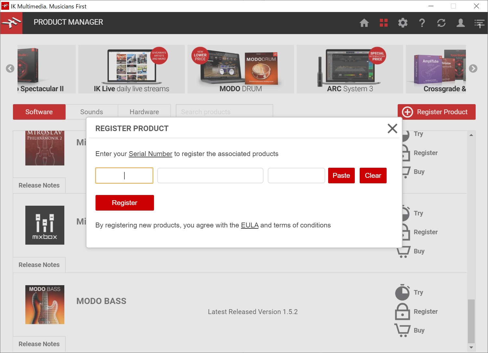Click the Paste button for serial number
The height and width of the screenshot is (353, 488).
click(341, 176)
